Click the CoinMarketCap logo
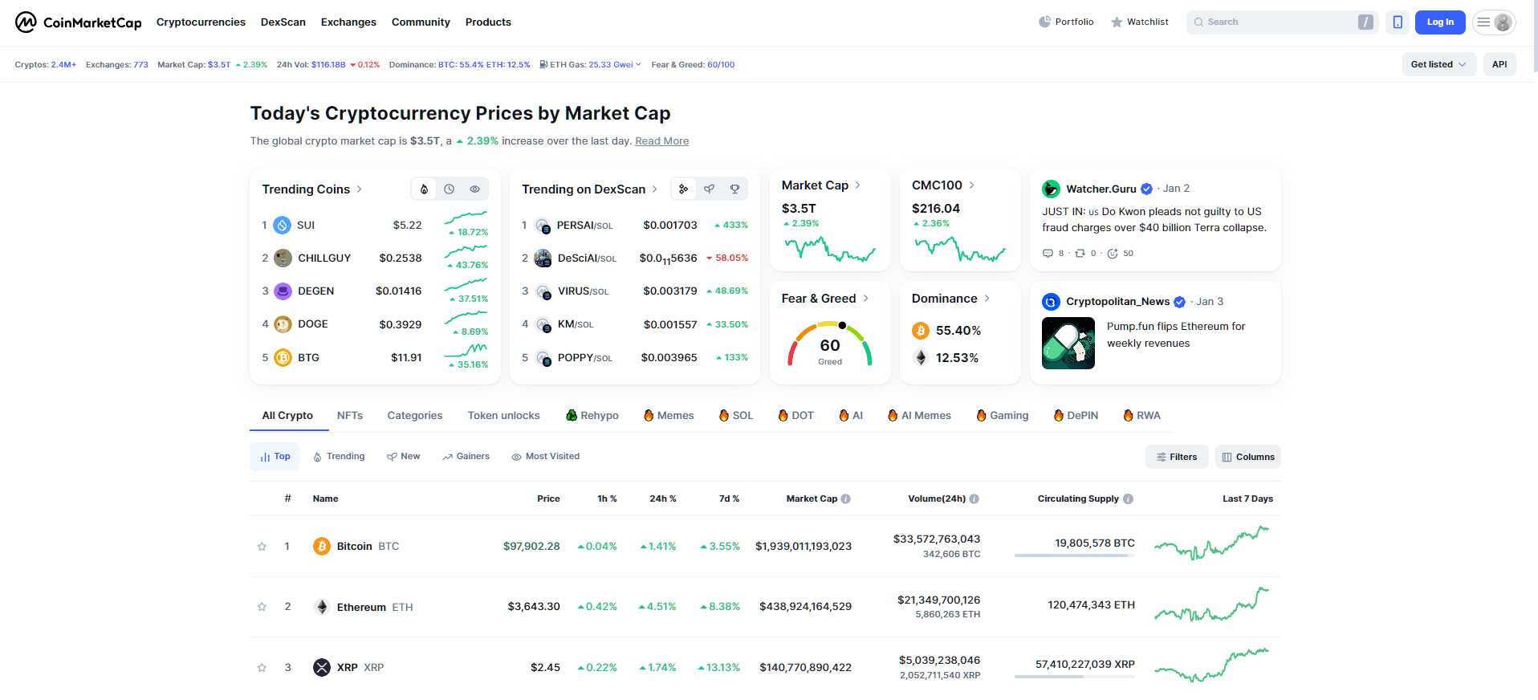 (78, 22)
